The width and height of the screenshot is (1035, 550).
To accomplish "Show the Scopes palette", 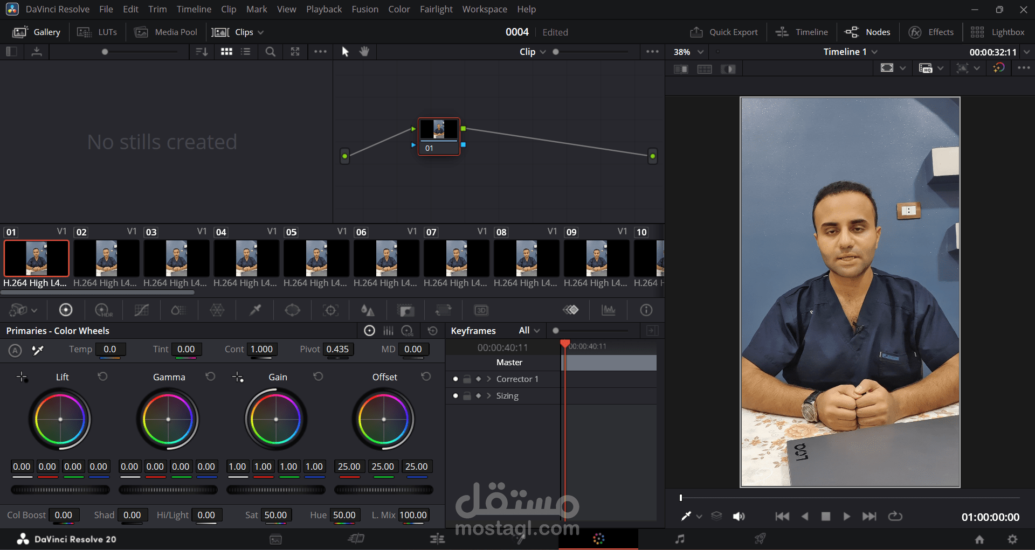I will 609,310.
